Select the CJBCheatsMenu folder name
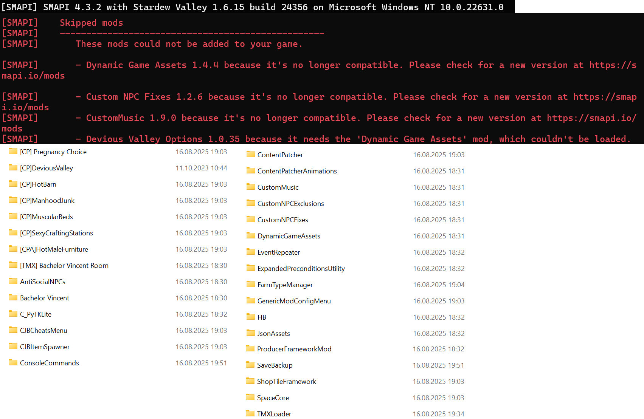644x419 pixels. point(43,331)
